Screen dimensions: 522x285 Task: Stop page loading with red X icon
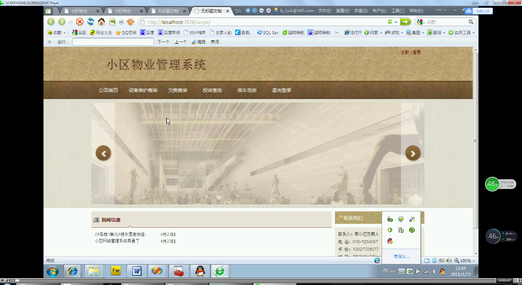pos(80,22)
